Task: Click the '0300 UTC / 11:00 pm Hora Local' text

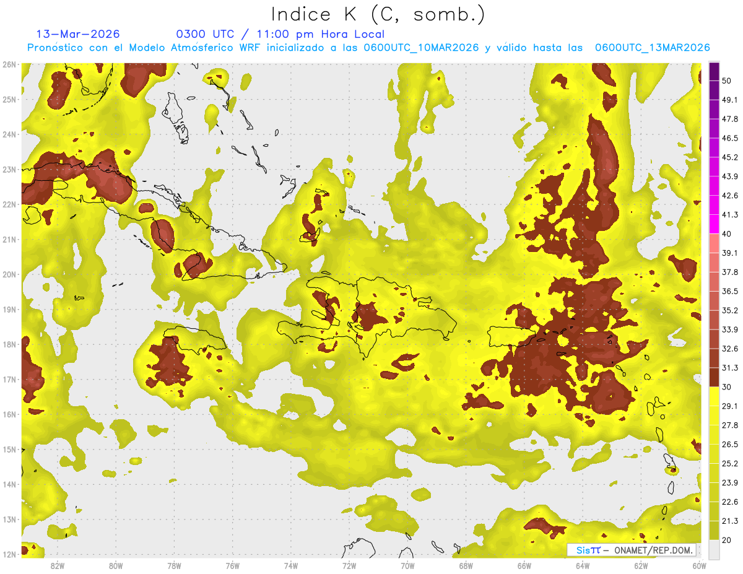Action: pos(280,34)
